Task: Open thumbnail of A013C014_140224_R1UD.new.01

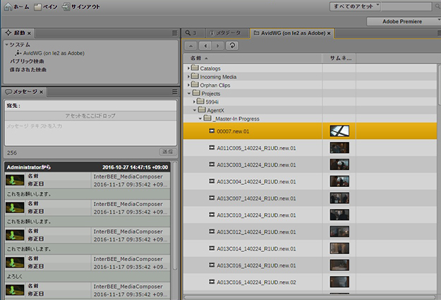Action: [339, 248]
